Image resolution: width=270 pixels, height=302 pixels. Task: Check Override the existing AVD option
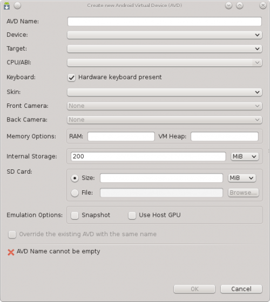(x=12, y=235)
